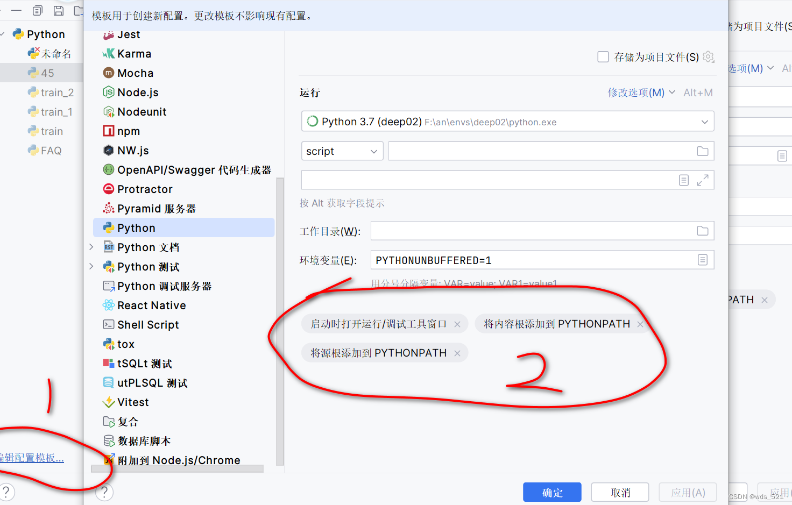Open the script type dropdown
This screenshot has width=792, height=505.
click(x=342, y=151)
